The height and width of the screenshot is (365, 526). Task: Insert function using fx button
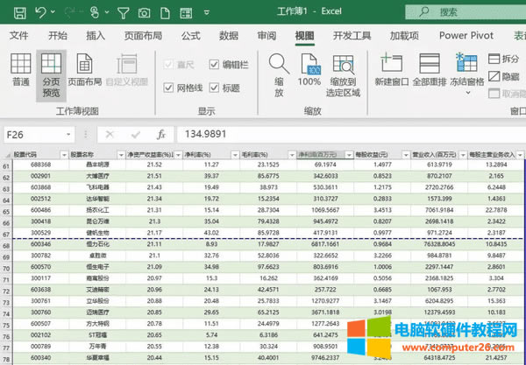[x=161, y=135]
